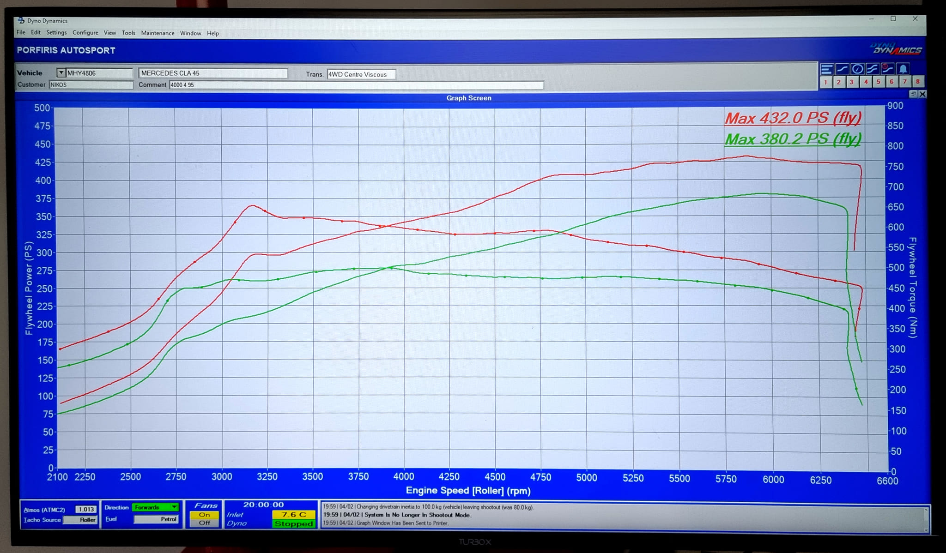Turn the fans Off
Image resolution: width=946 pixels, height=553 pixels.
(x=204, y=523)
